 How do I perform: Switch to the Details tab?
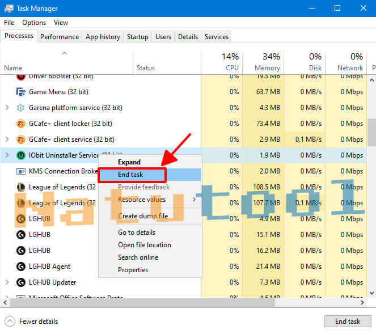[x=188, y=37]
